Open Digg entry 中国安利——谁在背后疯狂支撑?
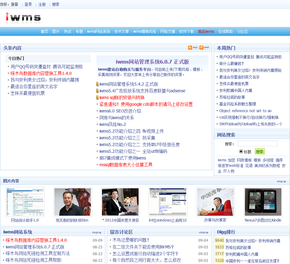This screenshot has width=290, height=264. (x=252, y=261)
